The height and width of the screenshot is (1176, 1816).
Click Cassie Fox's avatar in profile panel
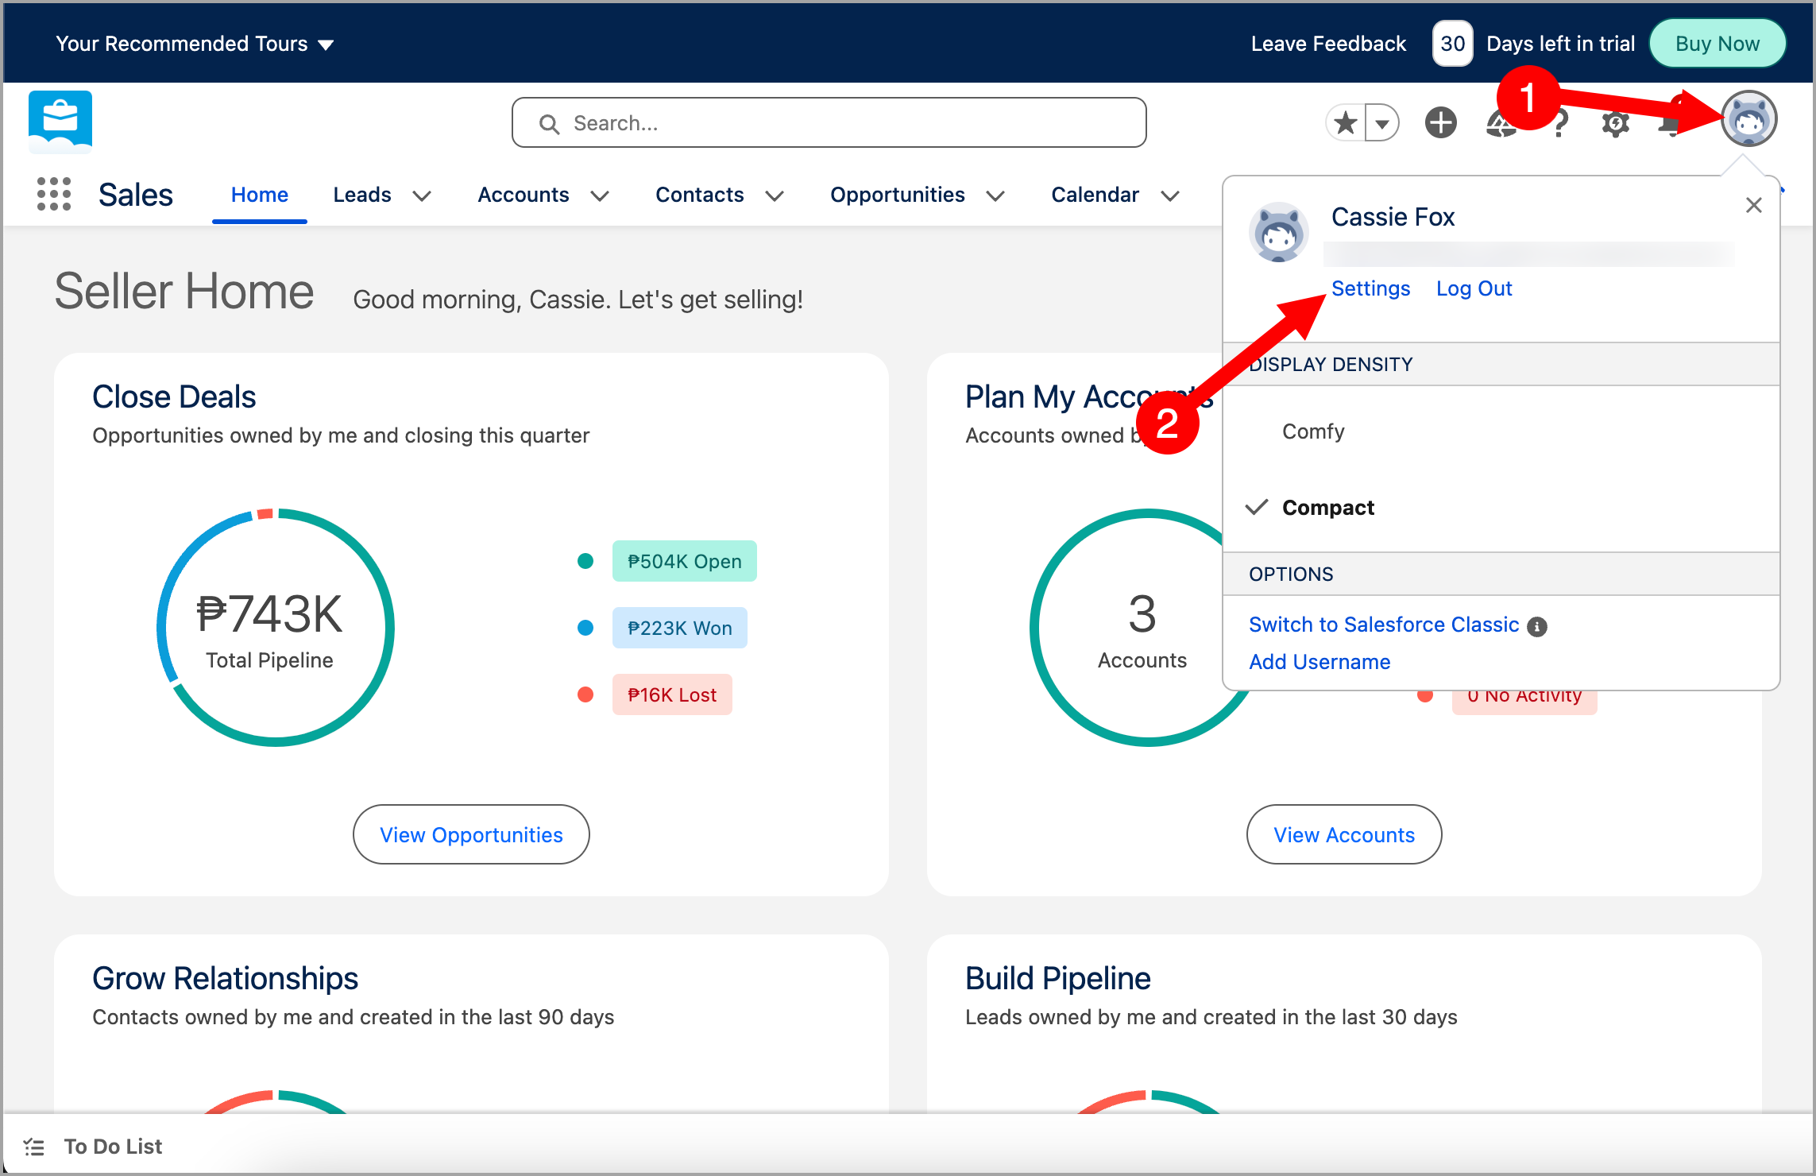tap(1278, 232)
